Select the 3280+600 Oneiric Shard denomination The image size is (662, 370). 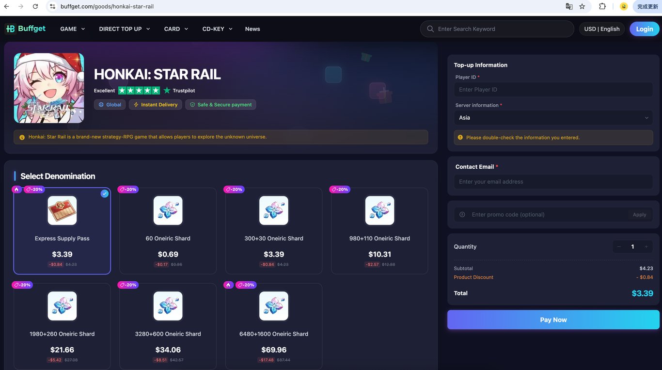coord(168,326)
